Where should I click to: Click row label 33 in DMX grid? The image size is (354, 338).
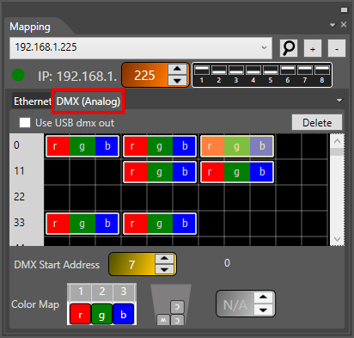pos(20,223)
